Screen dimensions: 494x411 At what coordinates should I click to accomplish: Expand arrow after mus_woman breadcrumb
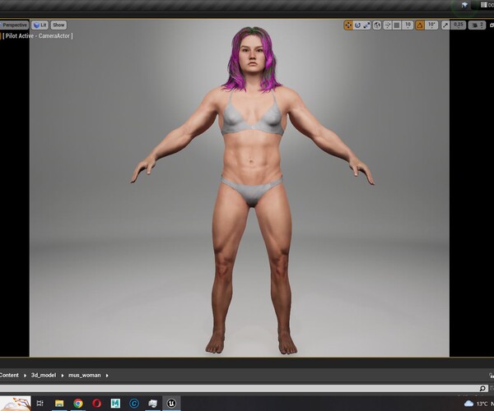click(107, 376)
